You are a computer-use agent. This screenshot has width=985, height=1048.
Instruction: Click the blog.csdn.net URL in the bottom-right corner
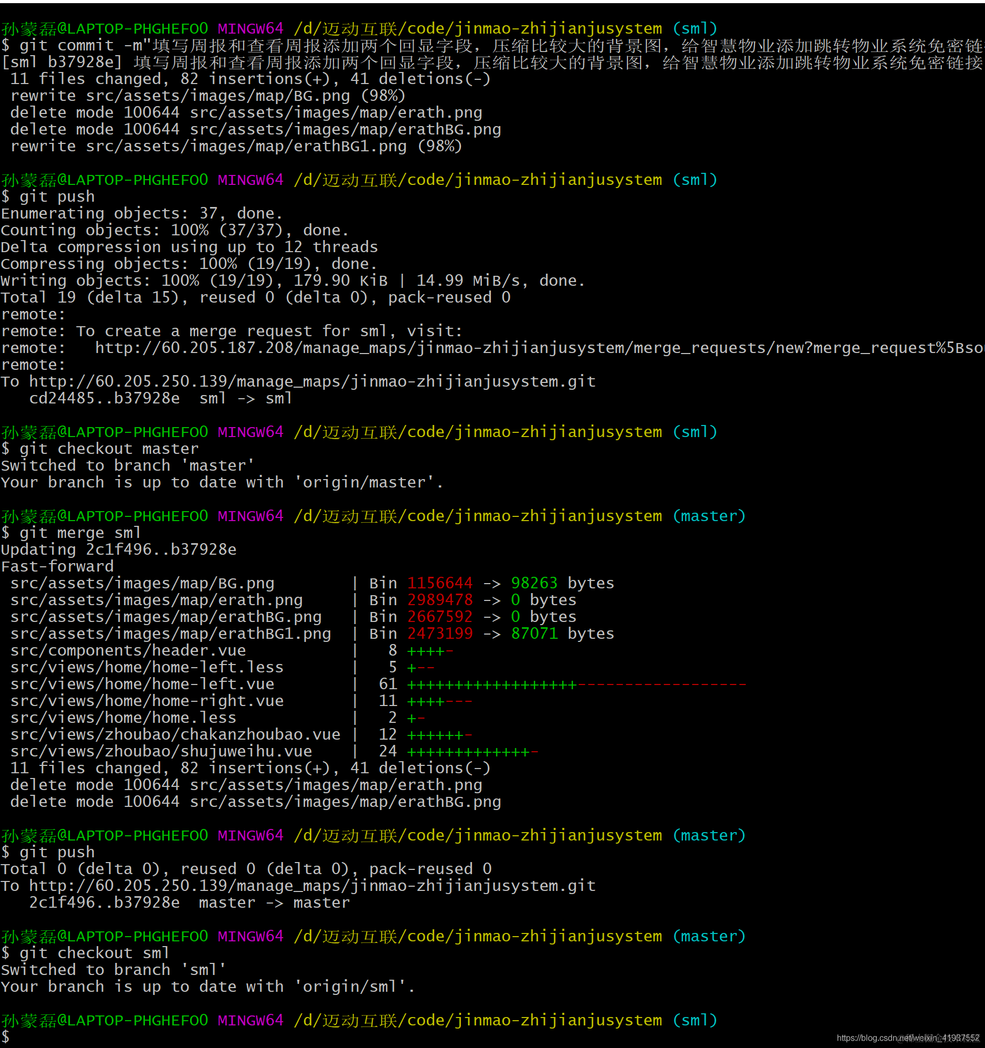[907, 1037]
